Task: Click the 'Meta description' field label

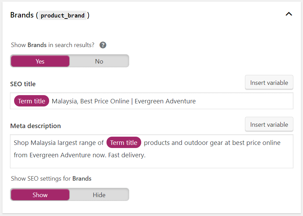Action: (35, 126)
